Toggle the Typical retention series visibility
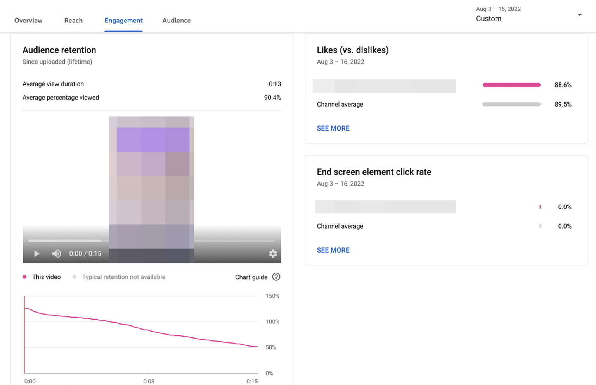 [x=123, y=277]
